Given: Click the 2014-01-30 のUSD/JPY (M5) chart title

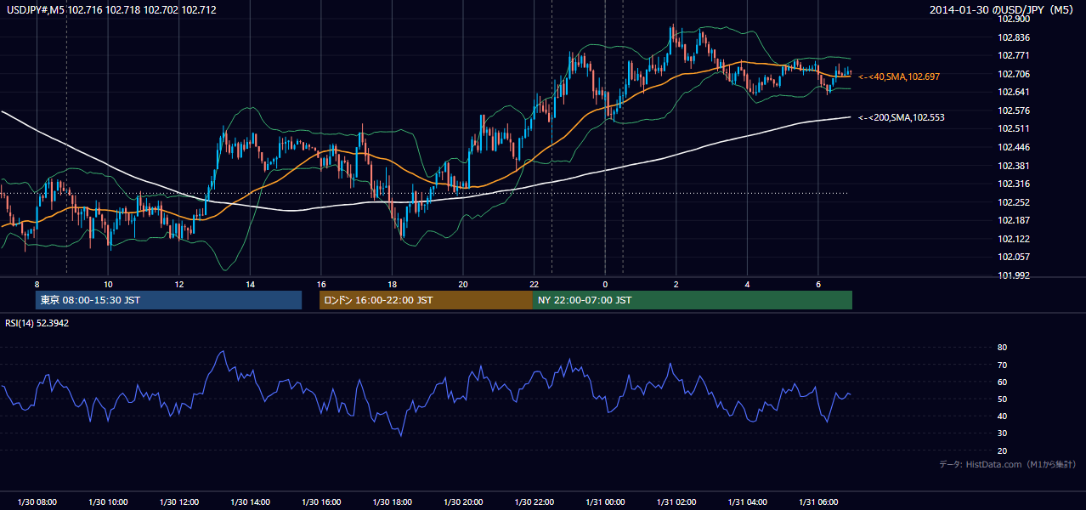Looking at the screenshot, I should (1004, 10).
